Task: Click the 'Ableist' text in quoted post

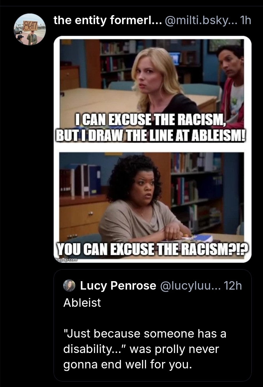Action: (x=82, y=303)
